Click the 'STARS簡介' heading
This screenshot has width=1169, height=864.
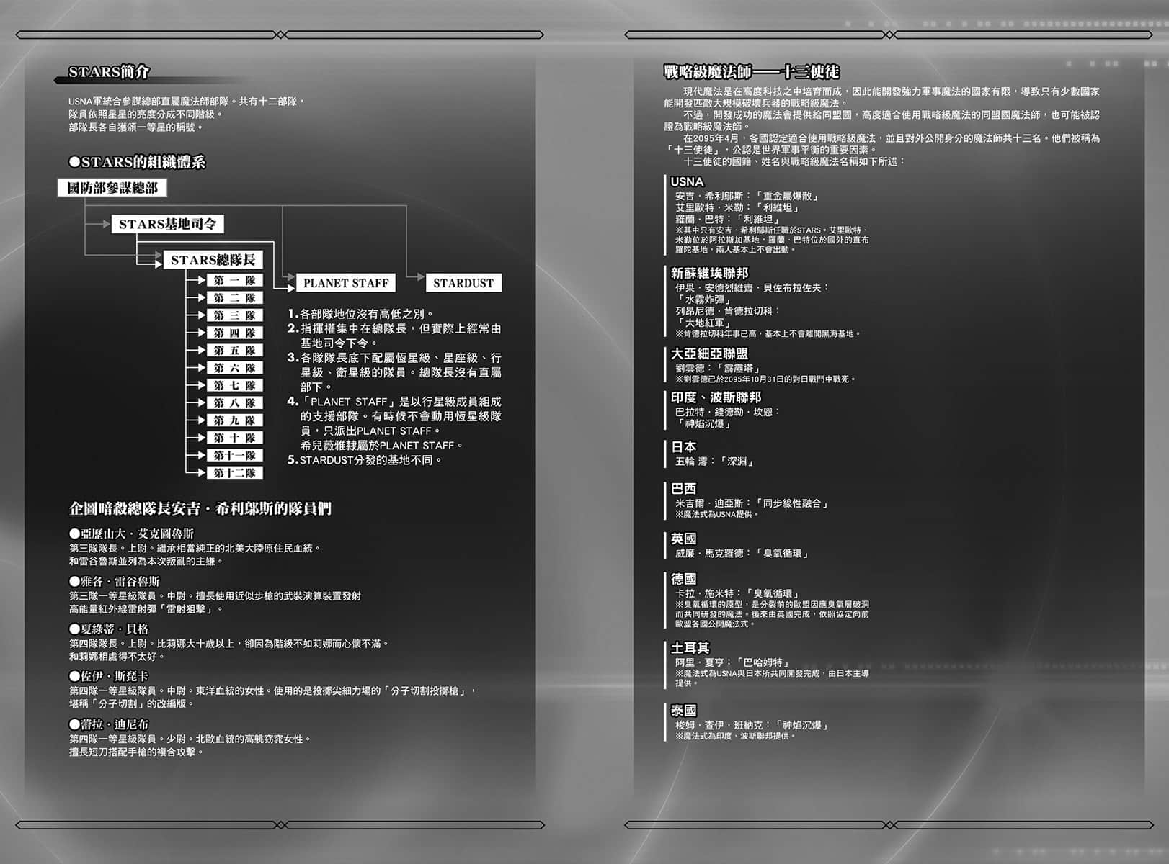pyautogui.click(x=109, y=72)
